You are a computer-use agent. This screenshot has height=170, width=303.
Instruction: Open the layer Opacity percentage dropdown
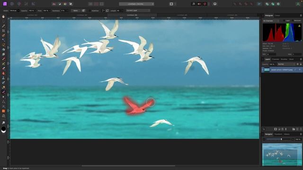[276, 64]
